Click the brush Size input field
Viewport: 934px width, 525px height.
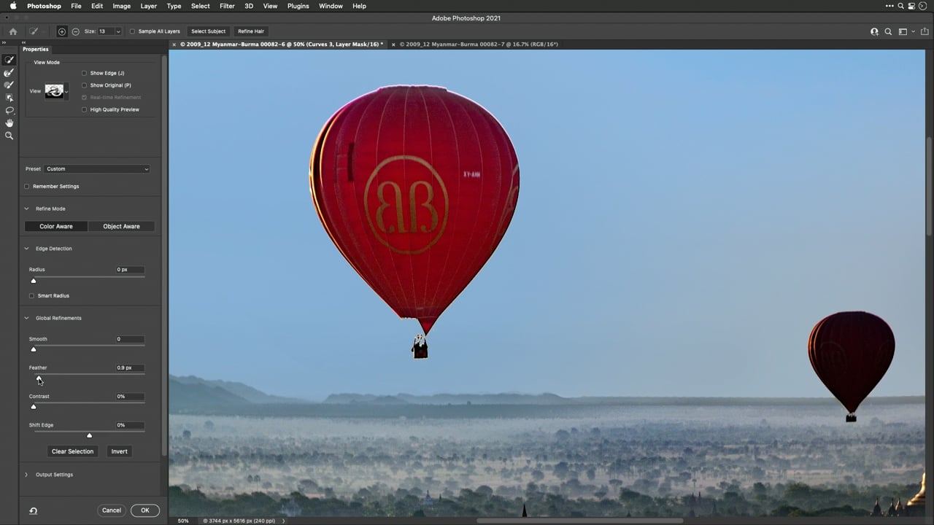pyautogui.click(x=106, y=31)
